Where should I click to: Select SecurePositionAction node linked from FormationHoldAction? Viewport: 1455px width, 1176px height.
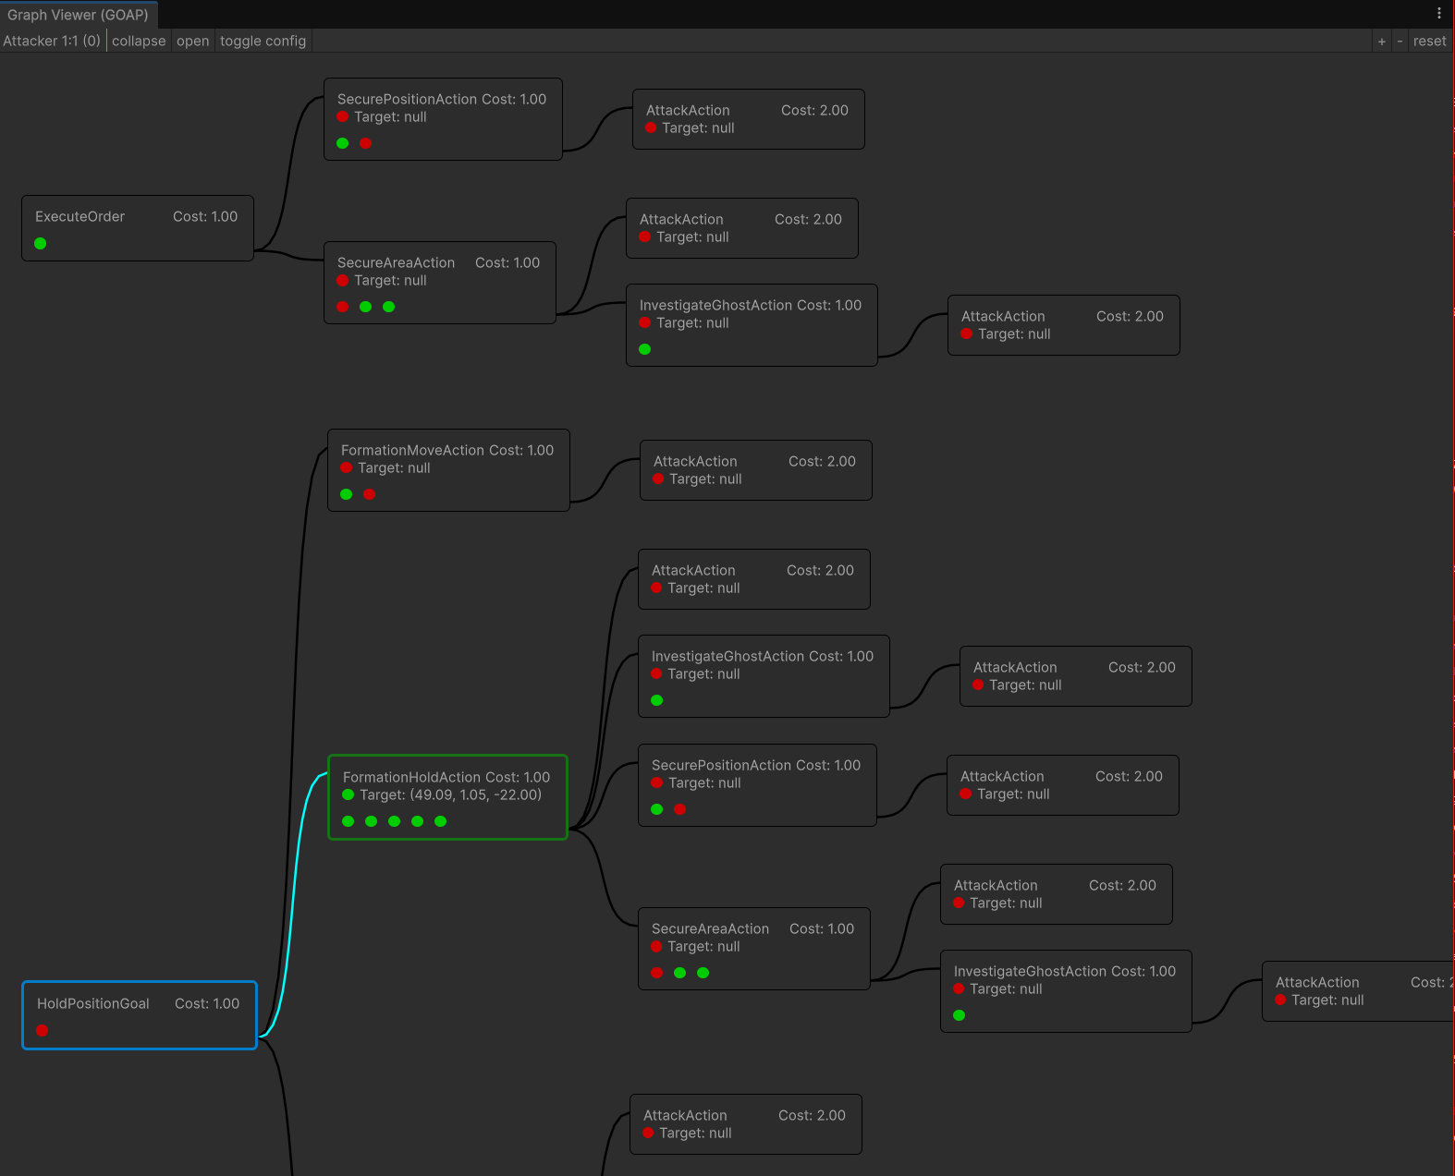pyautogui.click(x=757, y=785)
